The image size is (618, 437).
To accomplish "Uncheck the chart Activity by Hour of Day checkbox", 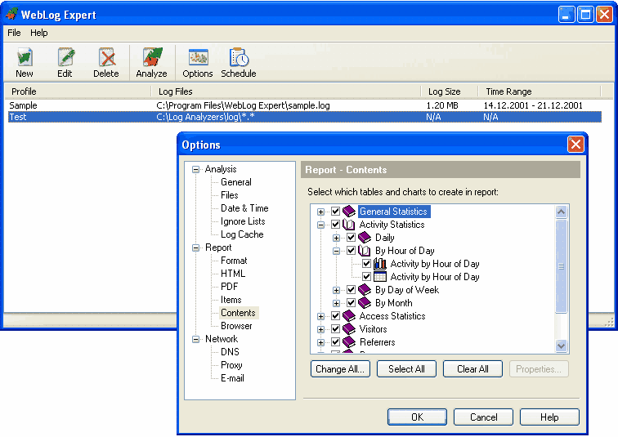I will tap(366, 263).
